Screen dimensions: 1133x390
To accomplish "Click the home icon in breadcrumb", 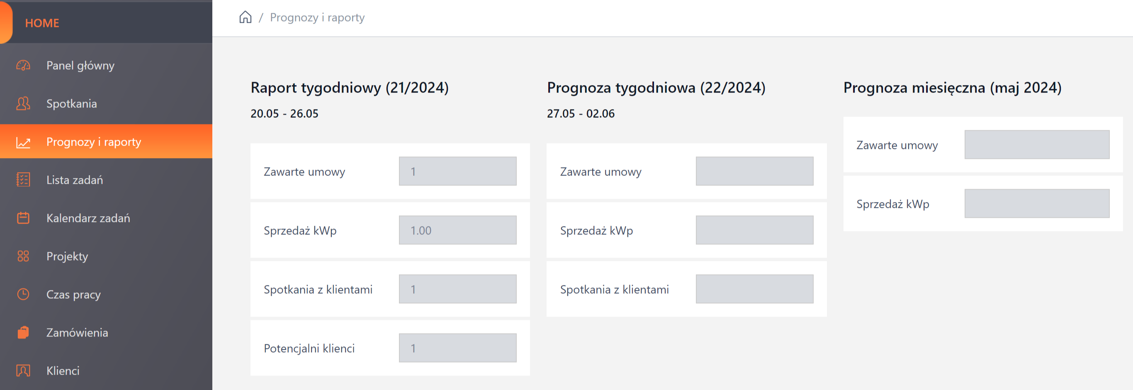I will [246, 17].
